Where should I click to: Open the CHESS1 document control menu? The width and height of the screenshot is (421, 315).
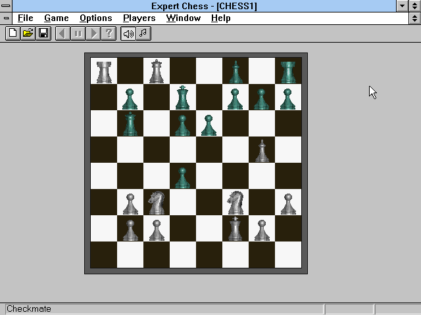click(x=6, y=18)
